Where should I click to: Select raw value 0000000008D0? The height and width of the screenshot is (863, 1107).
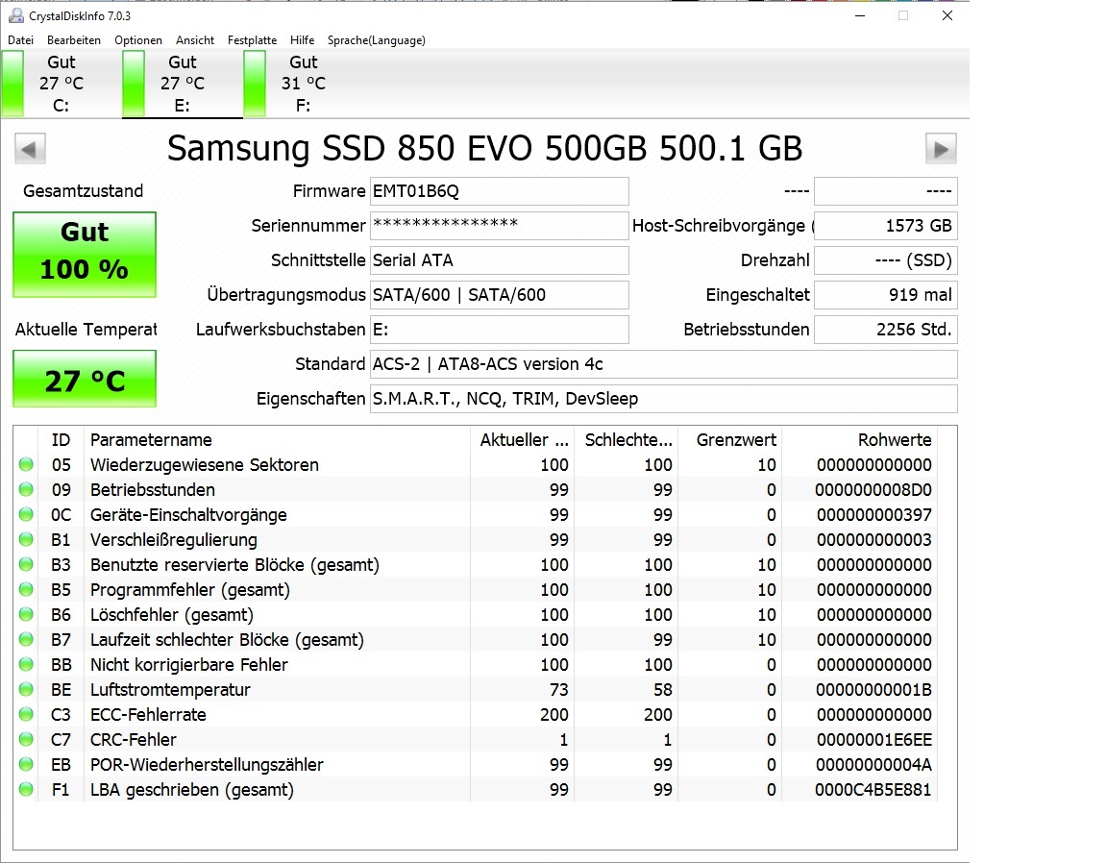click(873, 490)
